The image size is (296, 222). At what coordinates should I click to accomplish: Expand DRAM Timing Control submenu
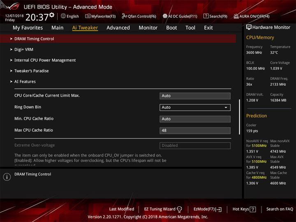[x=118, y=39]
